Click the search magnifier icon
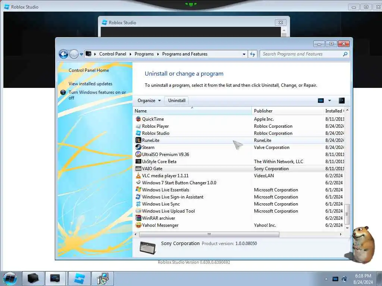Viewport: 382px width, 286px height. (345, 54)
